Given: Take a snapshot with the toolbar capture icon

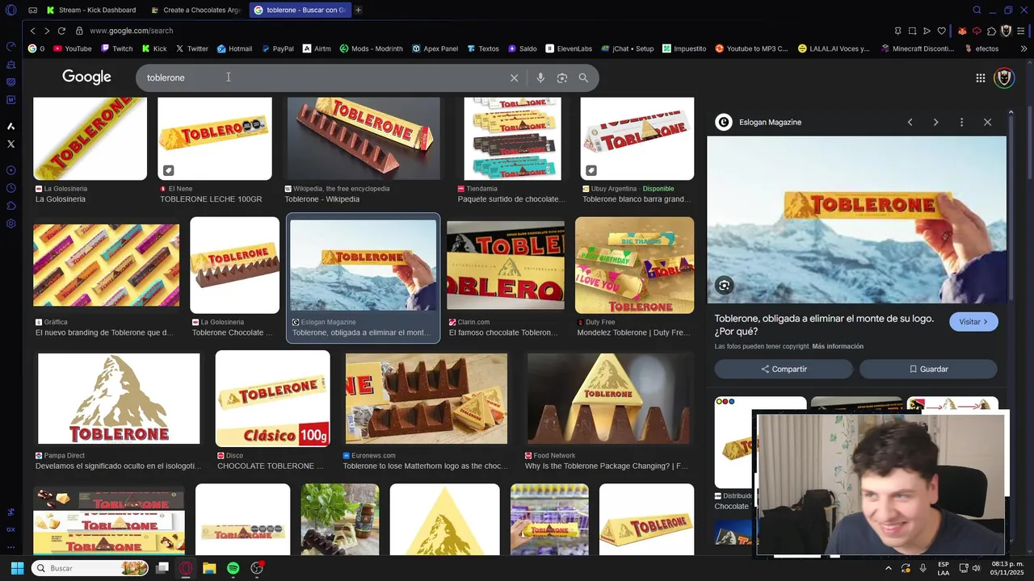Looking at the screenshot, I should 912,31.
